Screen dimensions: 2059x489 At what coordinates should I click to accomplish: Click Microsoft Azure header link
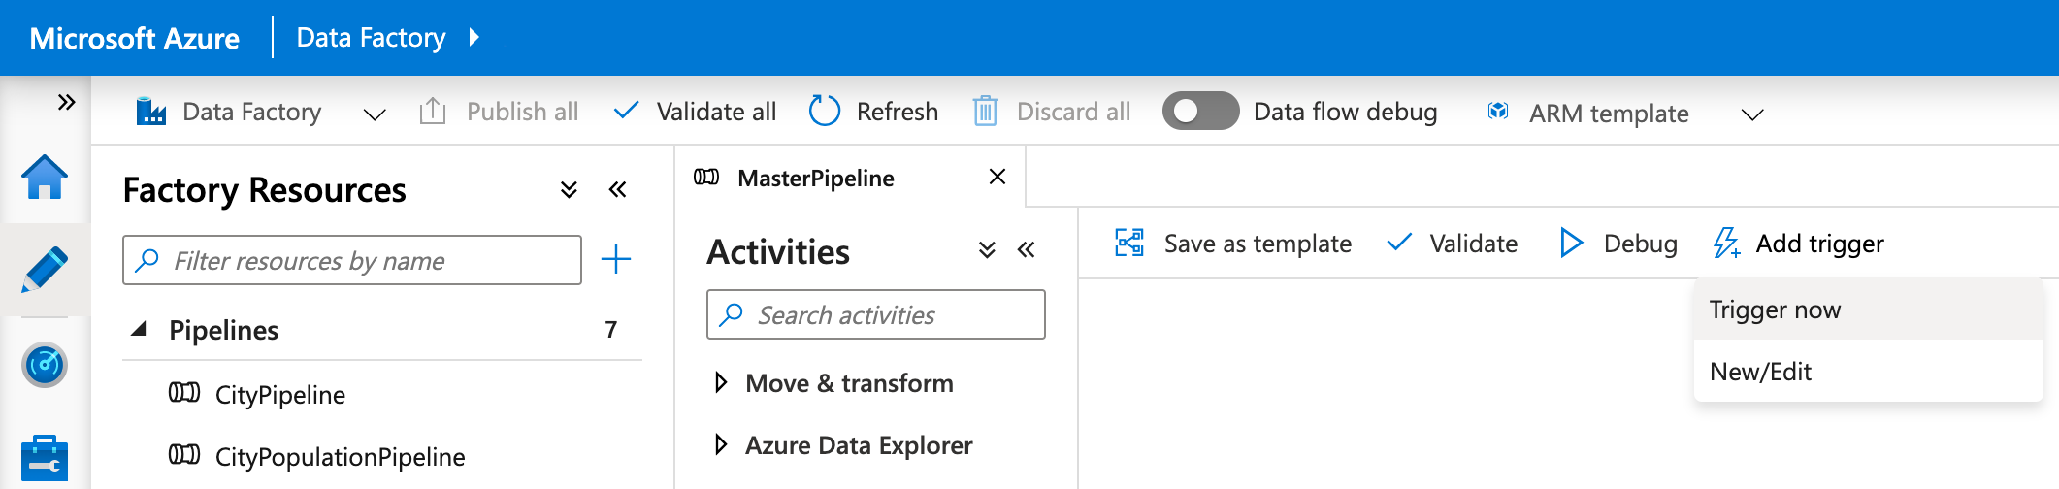coord(134,38)
